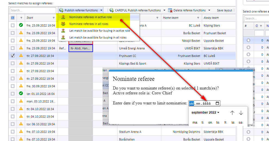Click the Delete referee functions button label
The height and width of the screenshot is (141, 269).
[190, 10]
